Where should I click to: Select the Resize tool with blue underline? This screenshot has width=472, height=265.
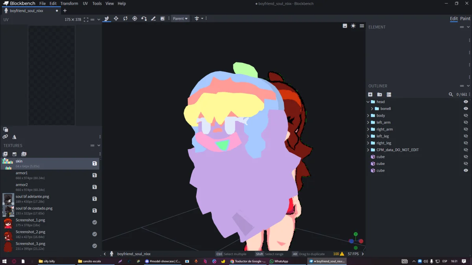(107, 18)
